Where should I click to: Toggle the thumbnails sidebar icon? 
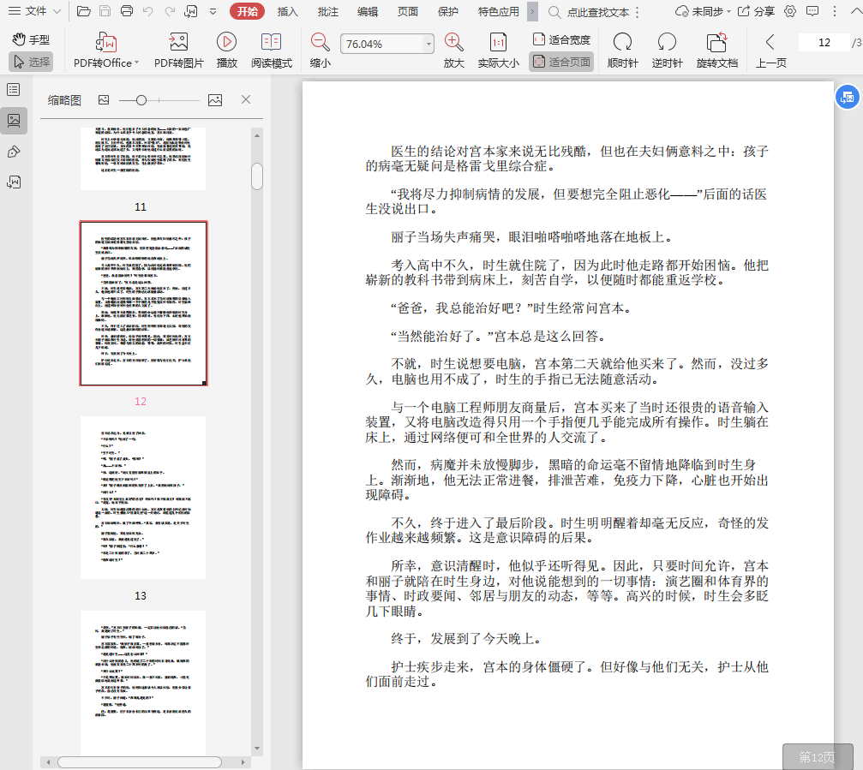[14, 121]
